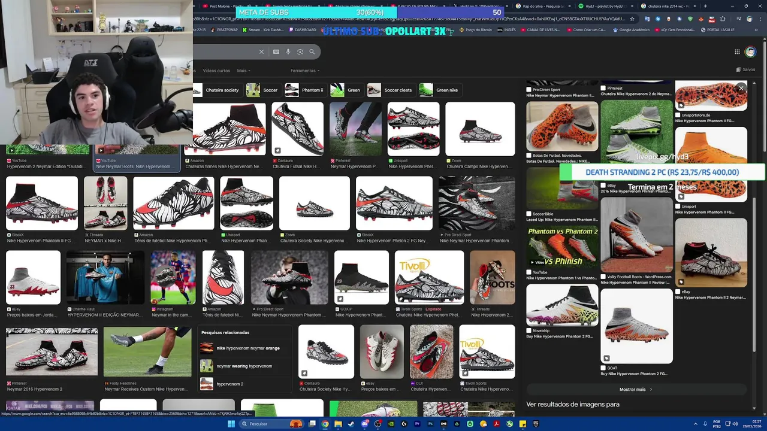Image resolution: width=767 pixels, height=431 pixels.
Task: Open Sticky Notes from the taskbar
Action: (x=523, y=424)
